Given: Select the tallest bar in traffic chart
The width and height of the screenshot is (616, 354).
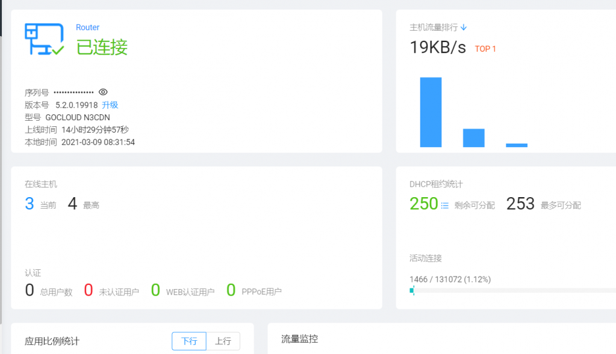Looking at the screenshot, I should tap(431, 112).
